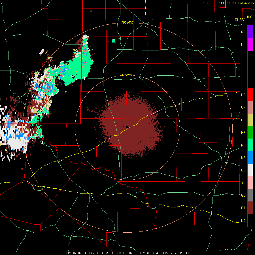The height and width of the screenshot is (255, 255).
Task: Click the "100 NMI" range ring label
Action: pyautogui.click(x=127, y=22)
